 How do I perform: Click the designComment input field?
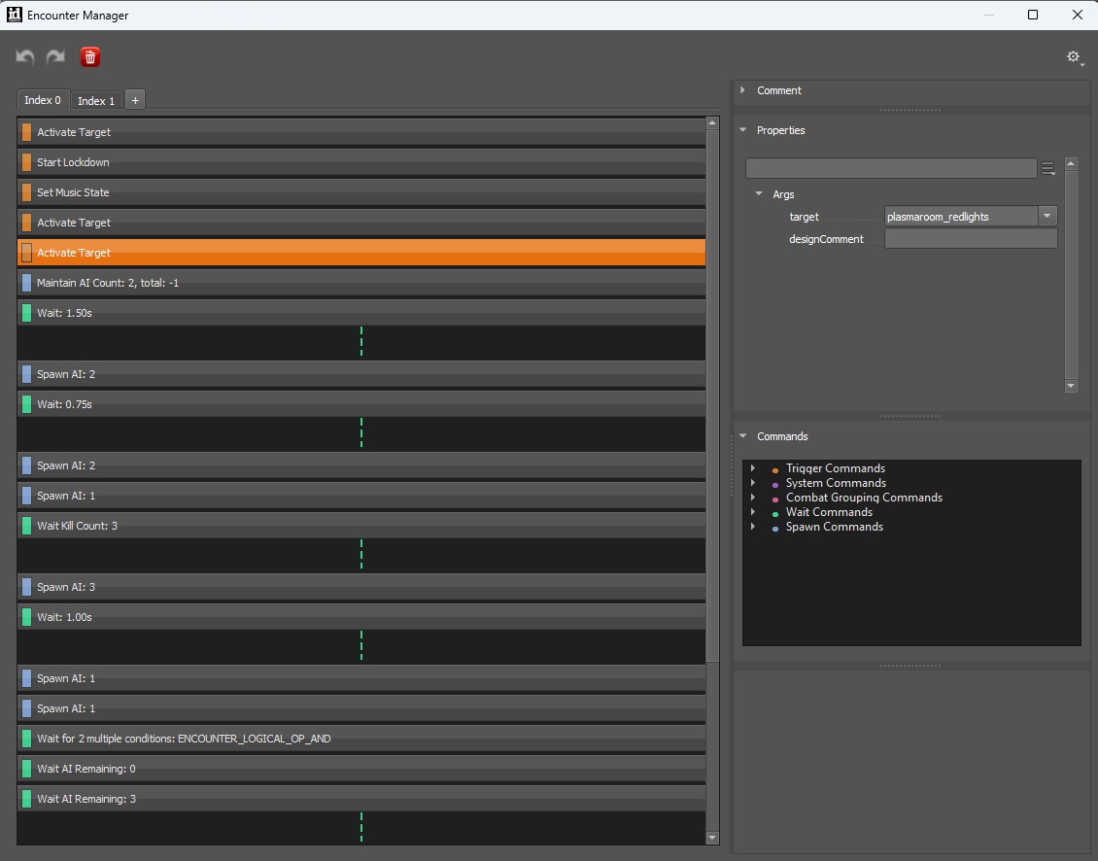click(x=971, y=239)
